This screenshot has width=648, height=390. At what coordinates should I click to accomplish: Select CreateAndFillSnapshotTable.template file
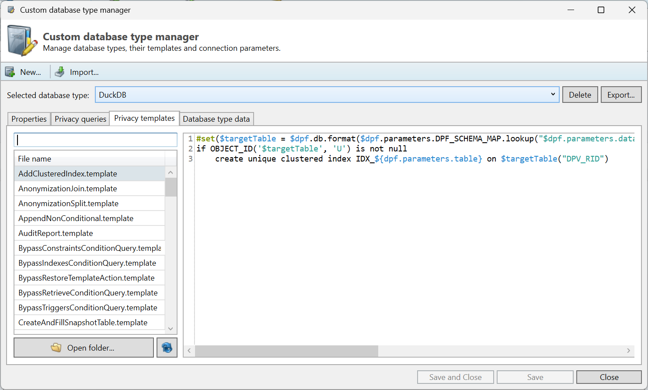click(90, 323)
